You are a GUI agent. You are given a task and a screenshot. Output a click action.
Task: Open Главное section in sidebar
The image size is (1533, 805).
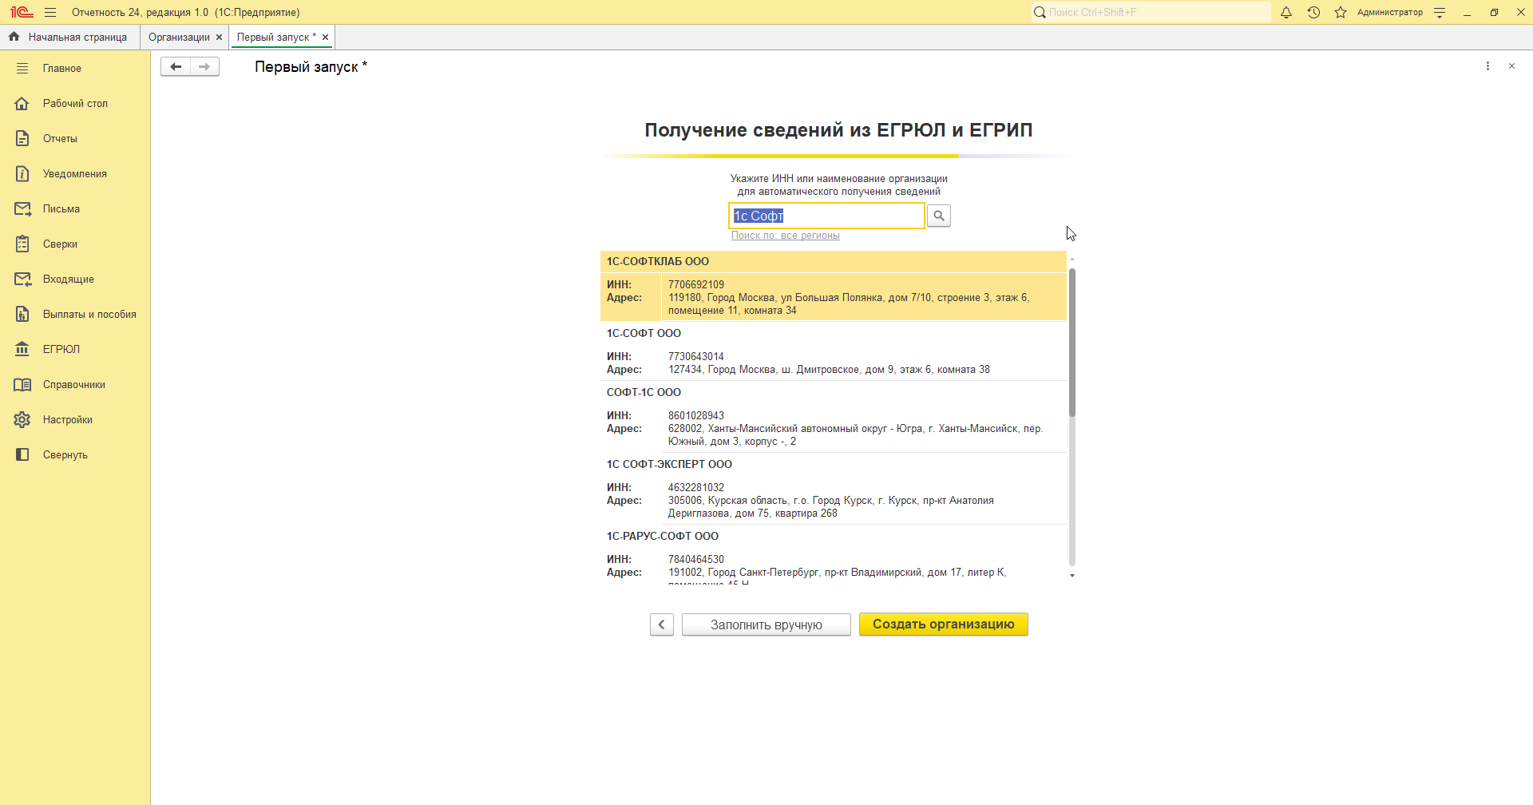pos(75,68)
